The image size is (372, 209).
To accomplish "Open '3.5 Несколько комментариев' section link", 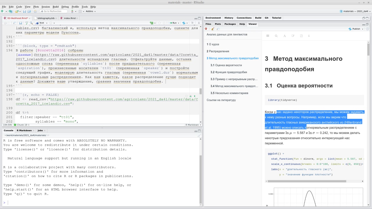I will pos(229,93).
